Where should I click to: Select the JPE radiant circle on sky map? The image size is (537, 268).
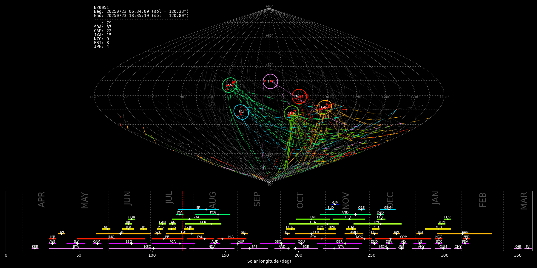click(x=270, y=81)
